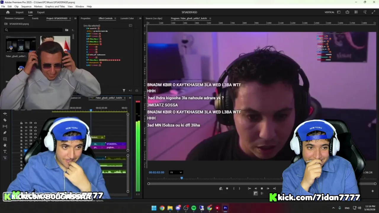This screenshot has height=213, width=379.
Task: Select the Type tool
Action: 5,151
